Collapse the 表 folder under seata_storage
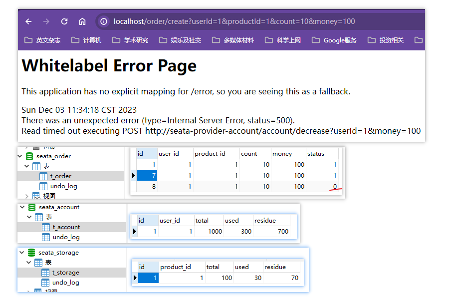This screenshot has width=456, height=307. (x=28, y=263)
